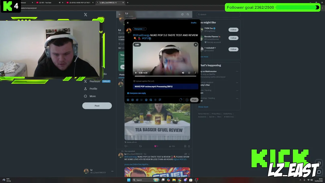Viewport: 325px width, 183px height.
Task: Follow melodoll
Action: tap(233, 49)
